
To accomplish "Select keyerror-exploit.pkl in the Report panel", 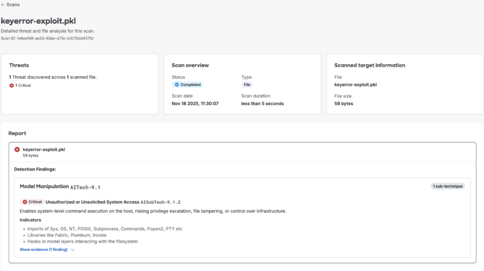I will [43, 150].
